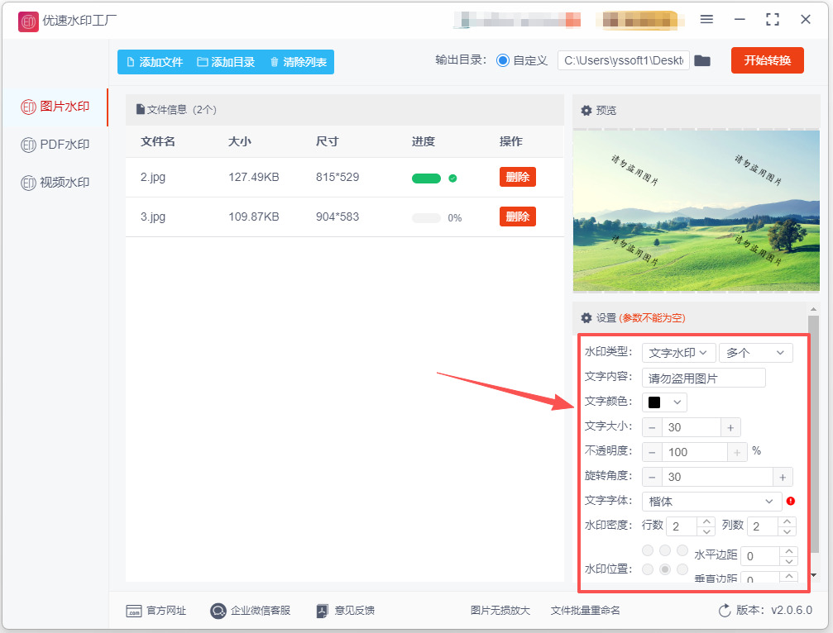The image size is (833, 633).
Task: Decrease 水平边距 horizontal margin down arrow
Action: point(789,561)
